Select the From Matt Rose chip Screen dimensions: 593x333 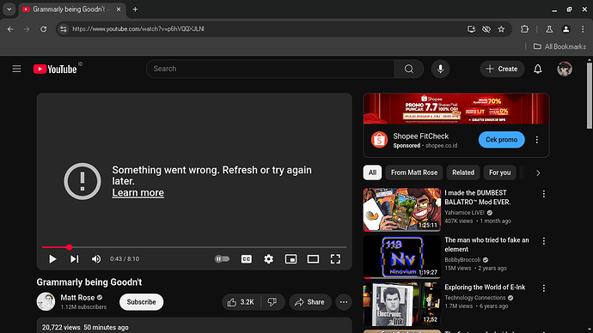point(414,173)
